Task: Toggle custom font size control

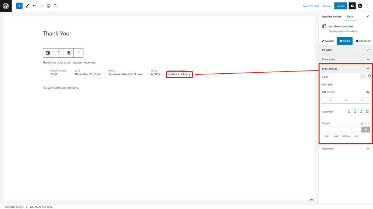Action: pos(368,92)
